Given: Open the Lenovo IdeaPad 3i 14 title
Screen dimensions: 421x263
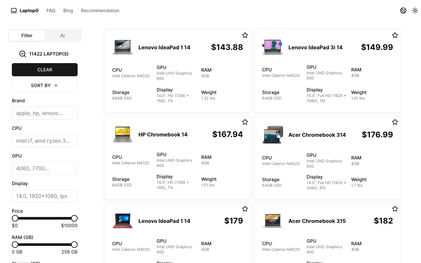Looking at the screenshot, I should point(315,47).
